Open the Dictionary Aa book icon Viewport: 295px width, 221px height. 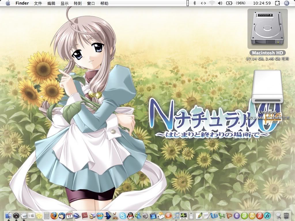(x=85, y=216)
